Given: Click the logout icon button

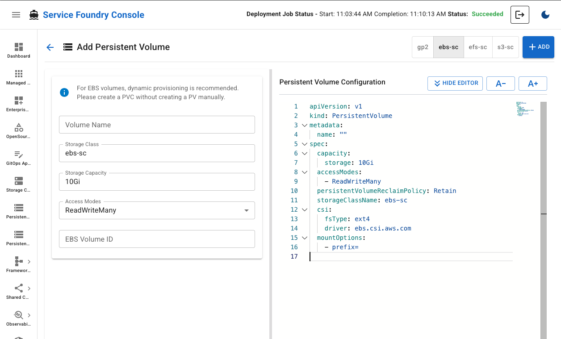Looking at the screenshot, I should click(520, 15).
